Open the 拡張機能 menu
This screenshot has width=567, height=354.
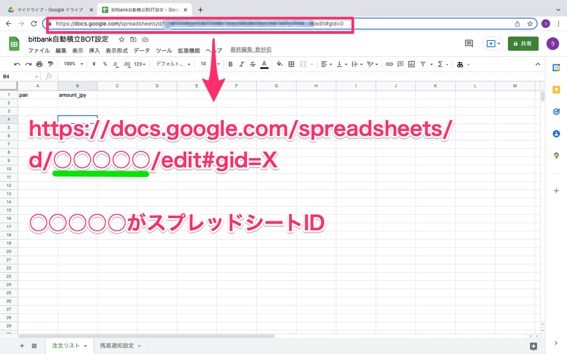coord(189,51)
